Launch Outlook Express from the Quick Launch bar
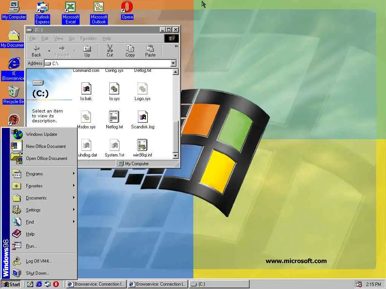 pos(47,284)
